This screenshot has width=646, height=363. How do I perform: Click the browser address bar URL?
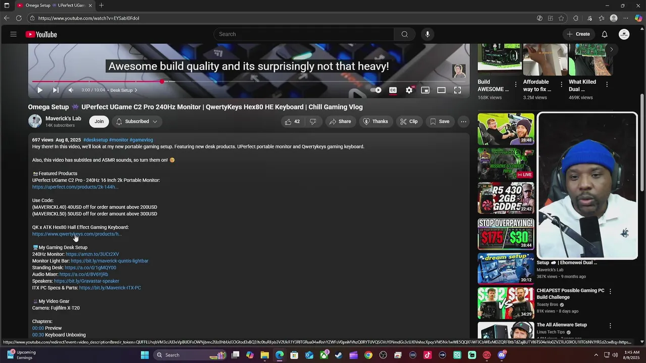coord(89,18)
